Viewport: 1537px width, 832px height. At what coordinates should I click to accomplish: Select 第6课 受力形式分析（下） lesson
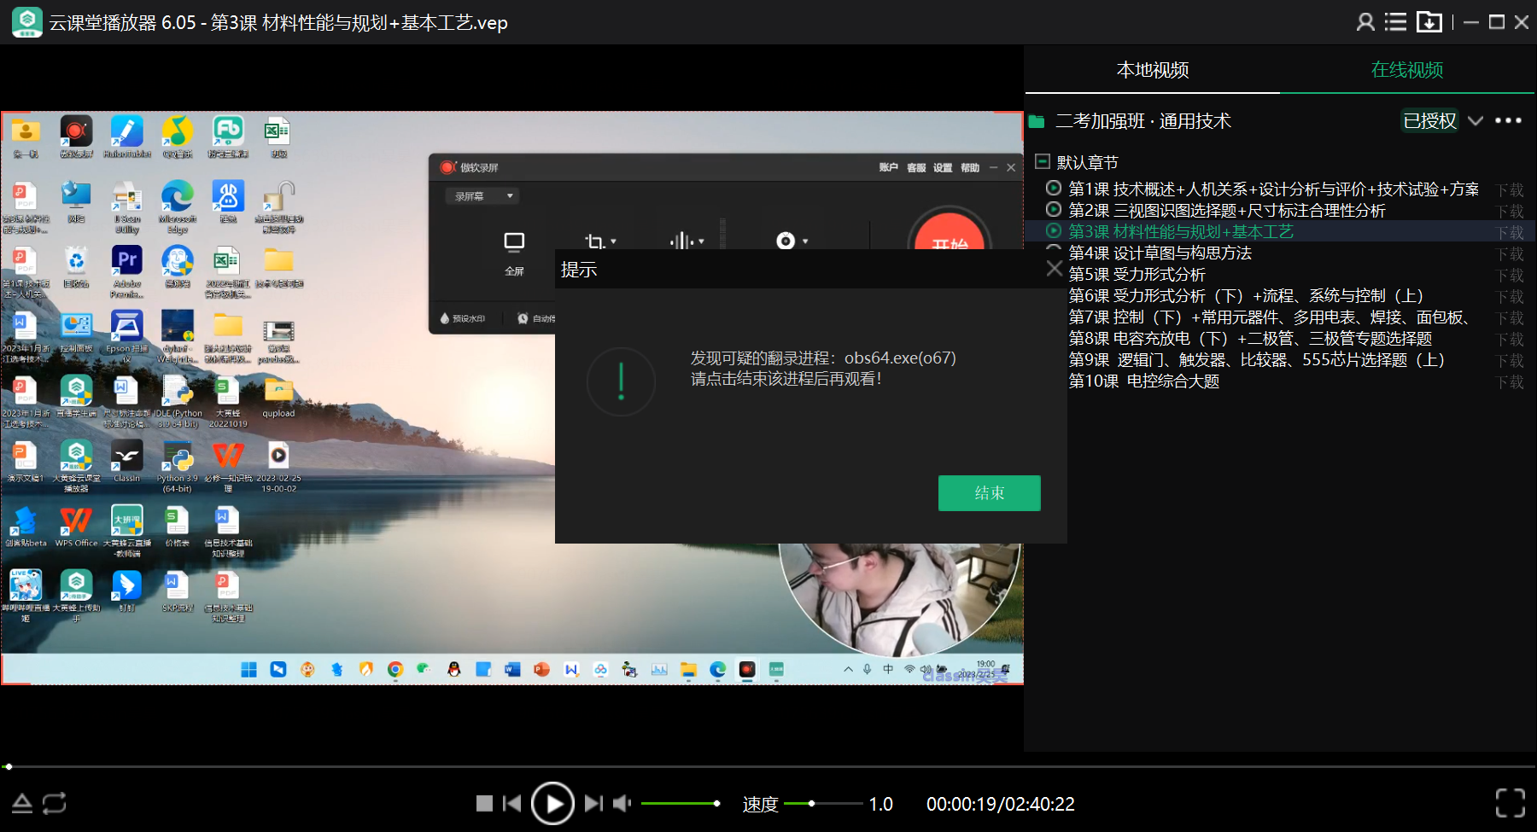tap(1246, 295)
